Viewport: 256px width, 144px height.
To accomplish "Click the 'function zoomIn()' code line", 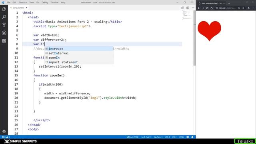I will [x=49, y=76].
